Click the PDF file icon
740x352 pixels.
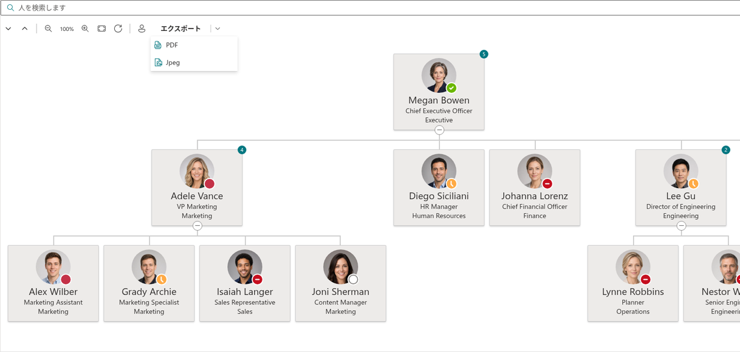point(158,45)
